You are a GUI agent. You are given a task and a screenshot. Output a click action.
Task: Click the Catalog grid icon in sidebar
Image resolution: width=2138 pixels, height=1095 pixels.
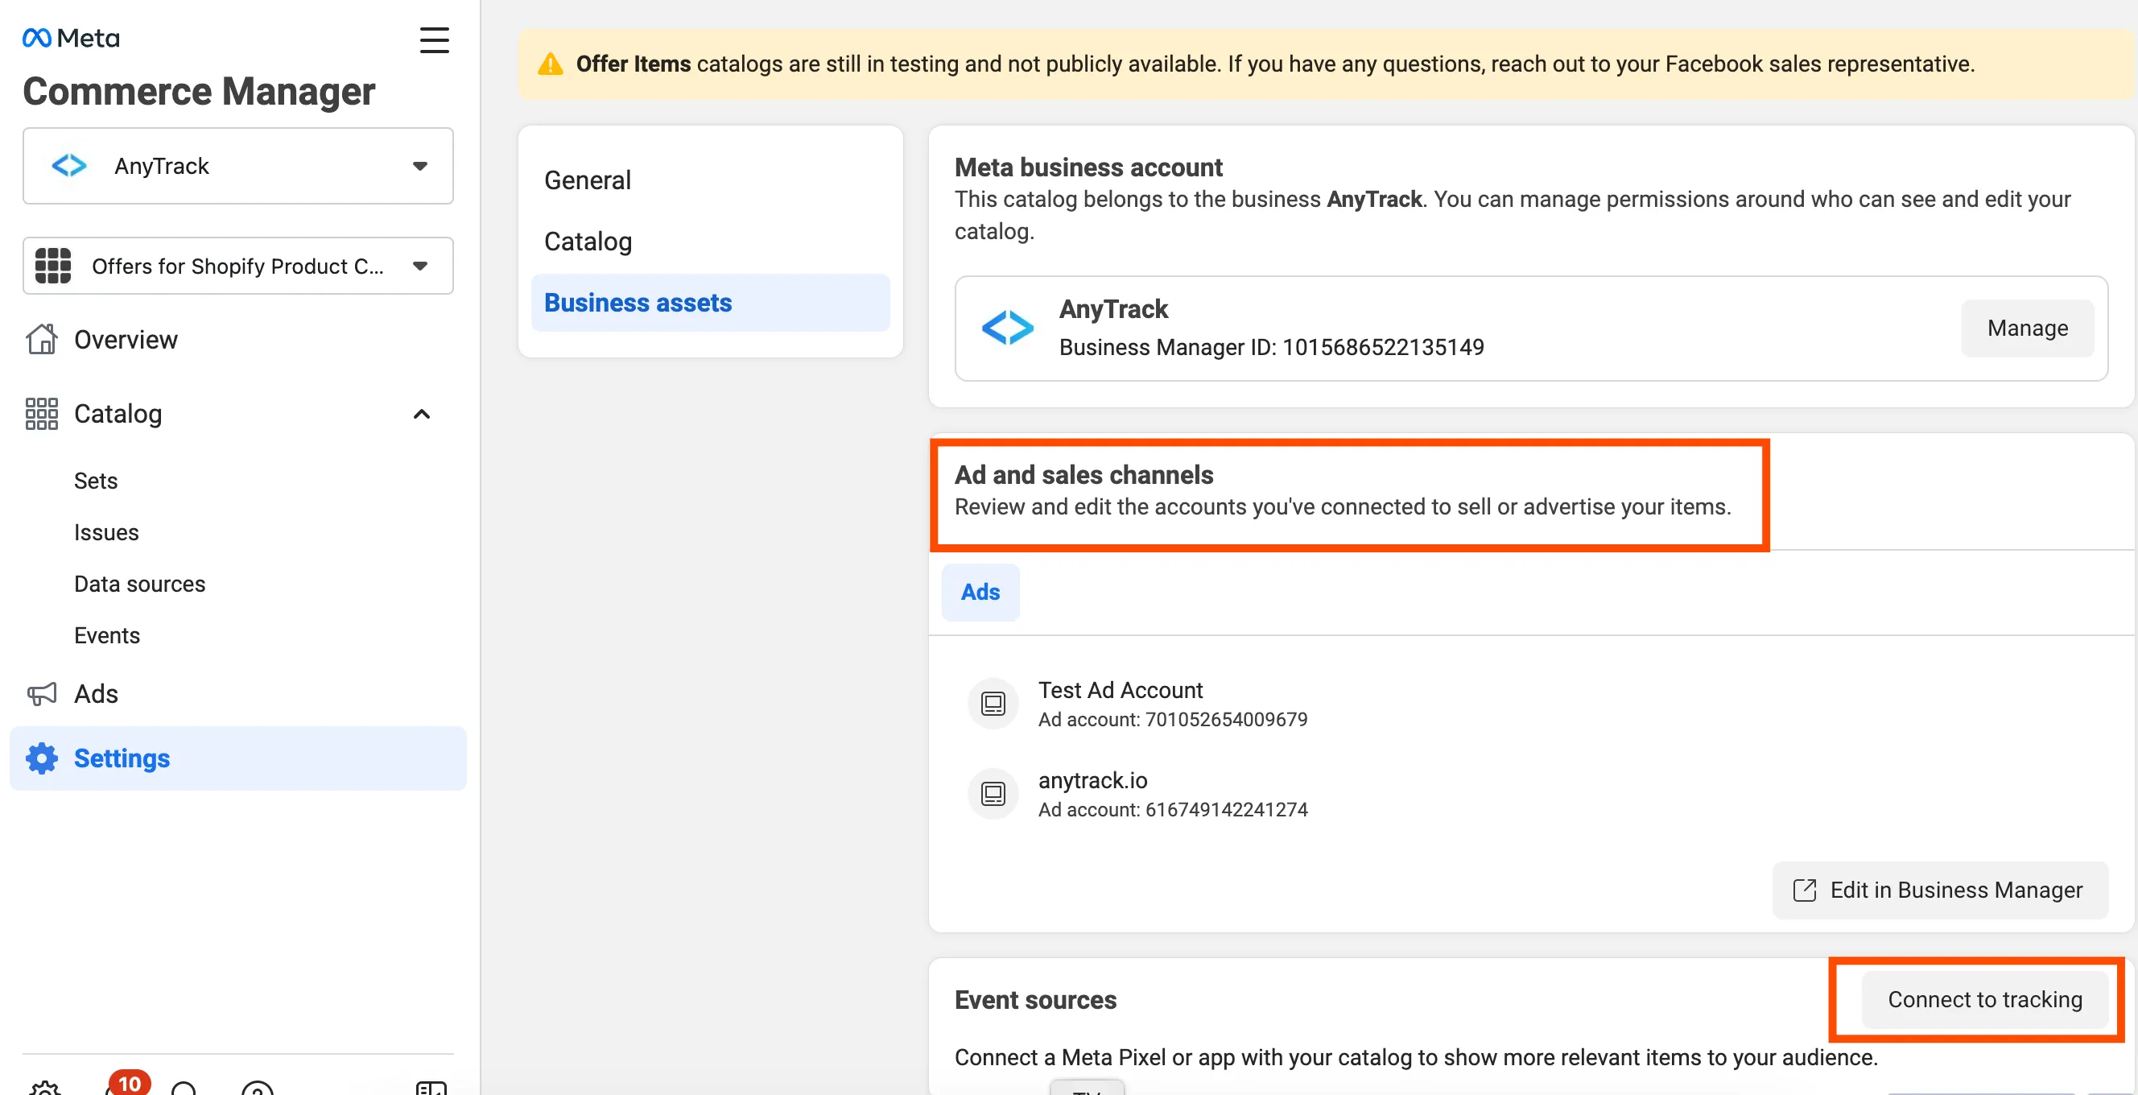[x=42, y=413]
